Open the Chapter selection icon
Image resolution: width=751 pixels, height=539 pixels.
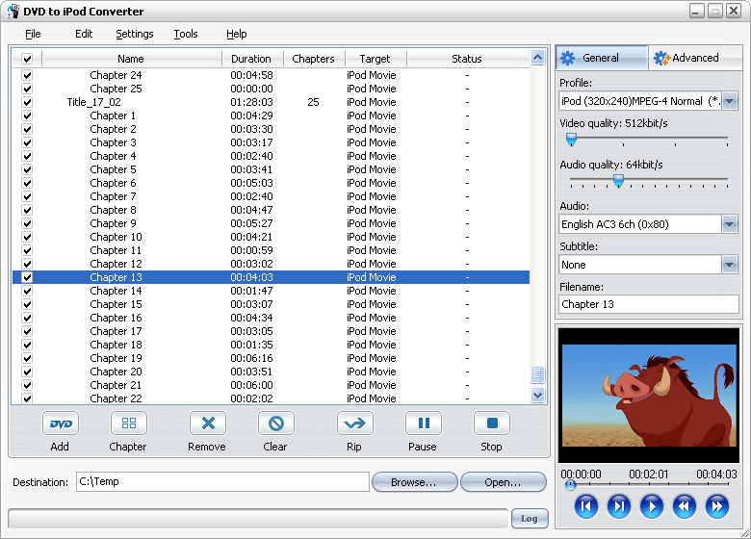coord(128,423)
